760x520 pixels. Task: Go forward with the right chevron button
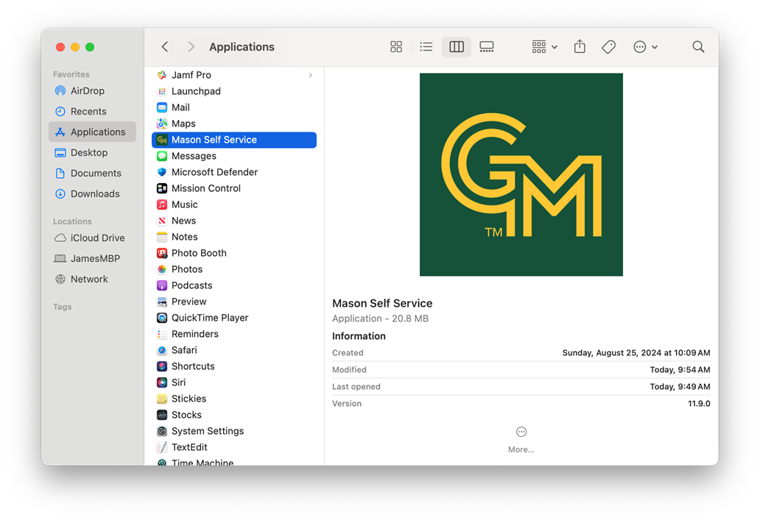[x=191, y=47]
